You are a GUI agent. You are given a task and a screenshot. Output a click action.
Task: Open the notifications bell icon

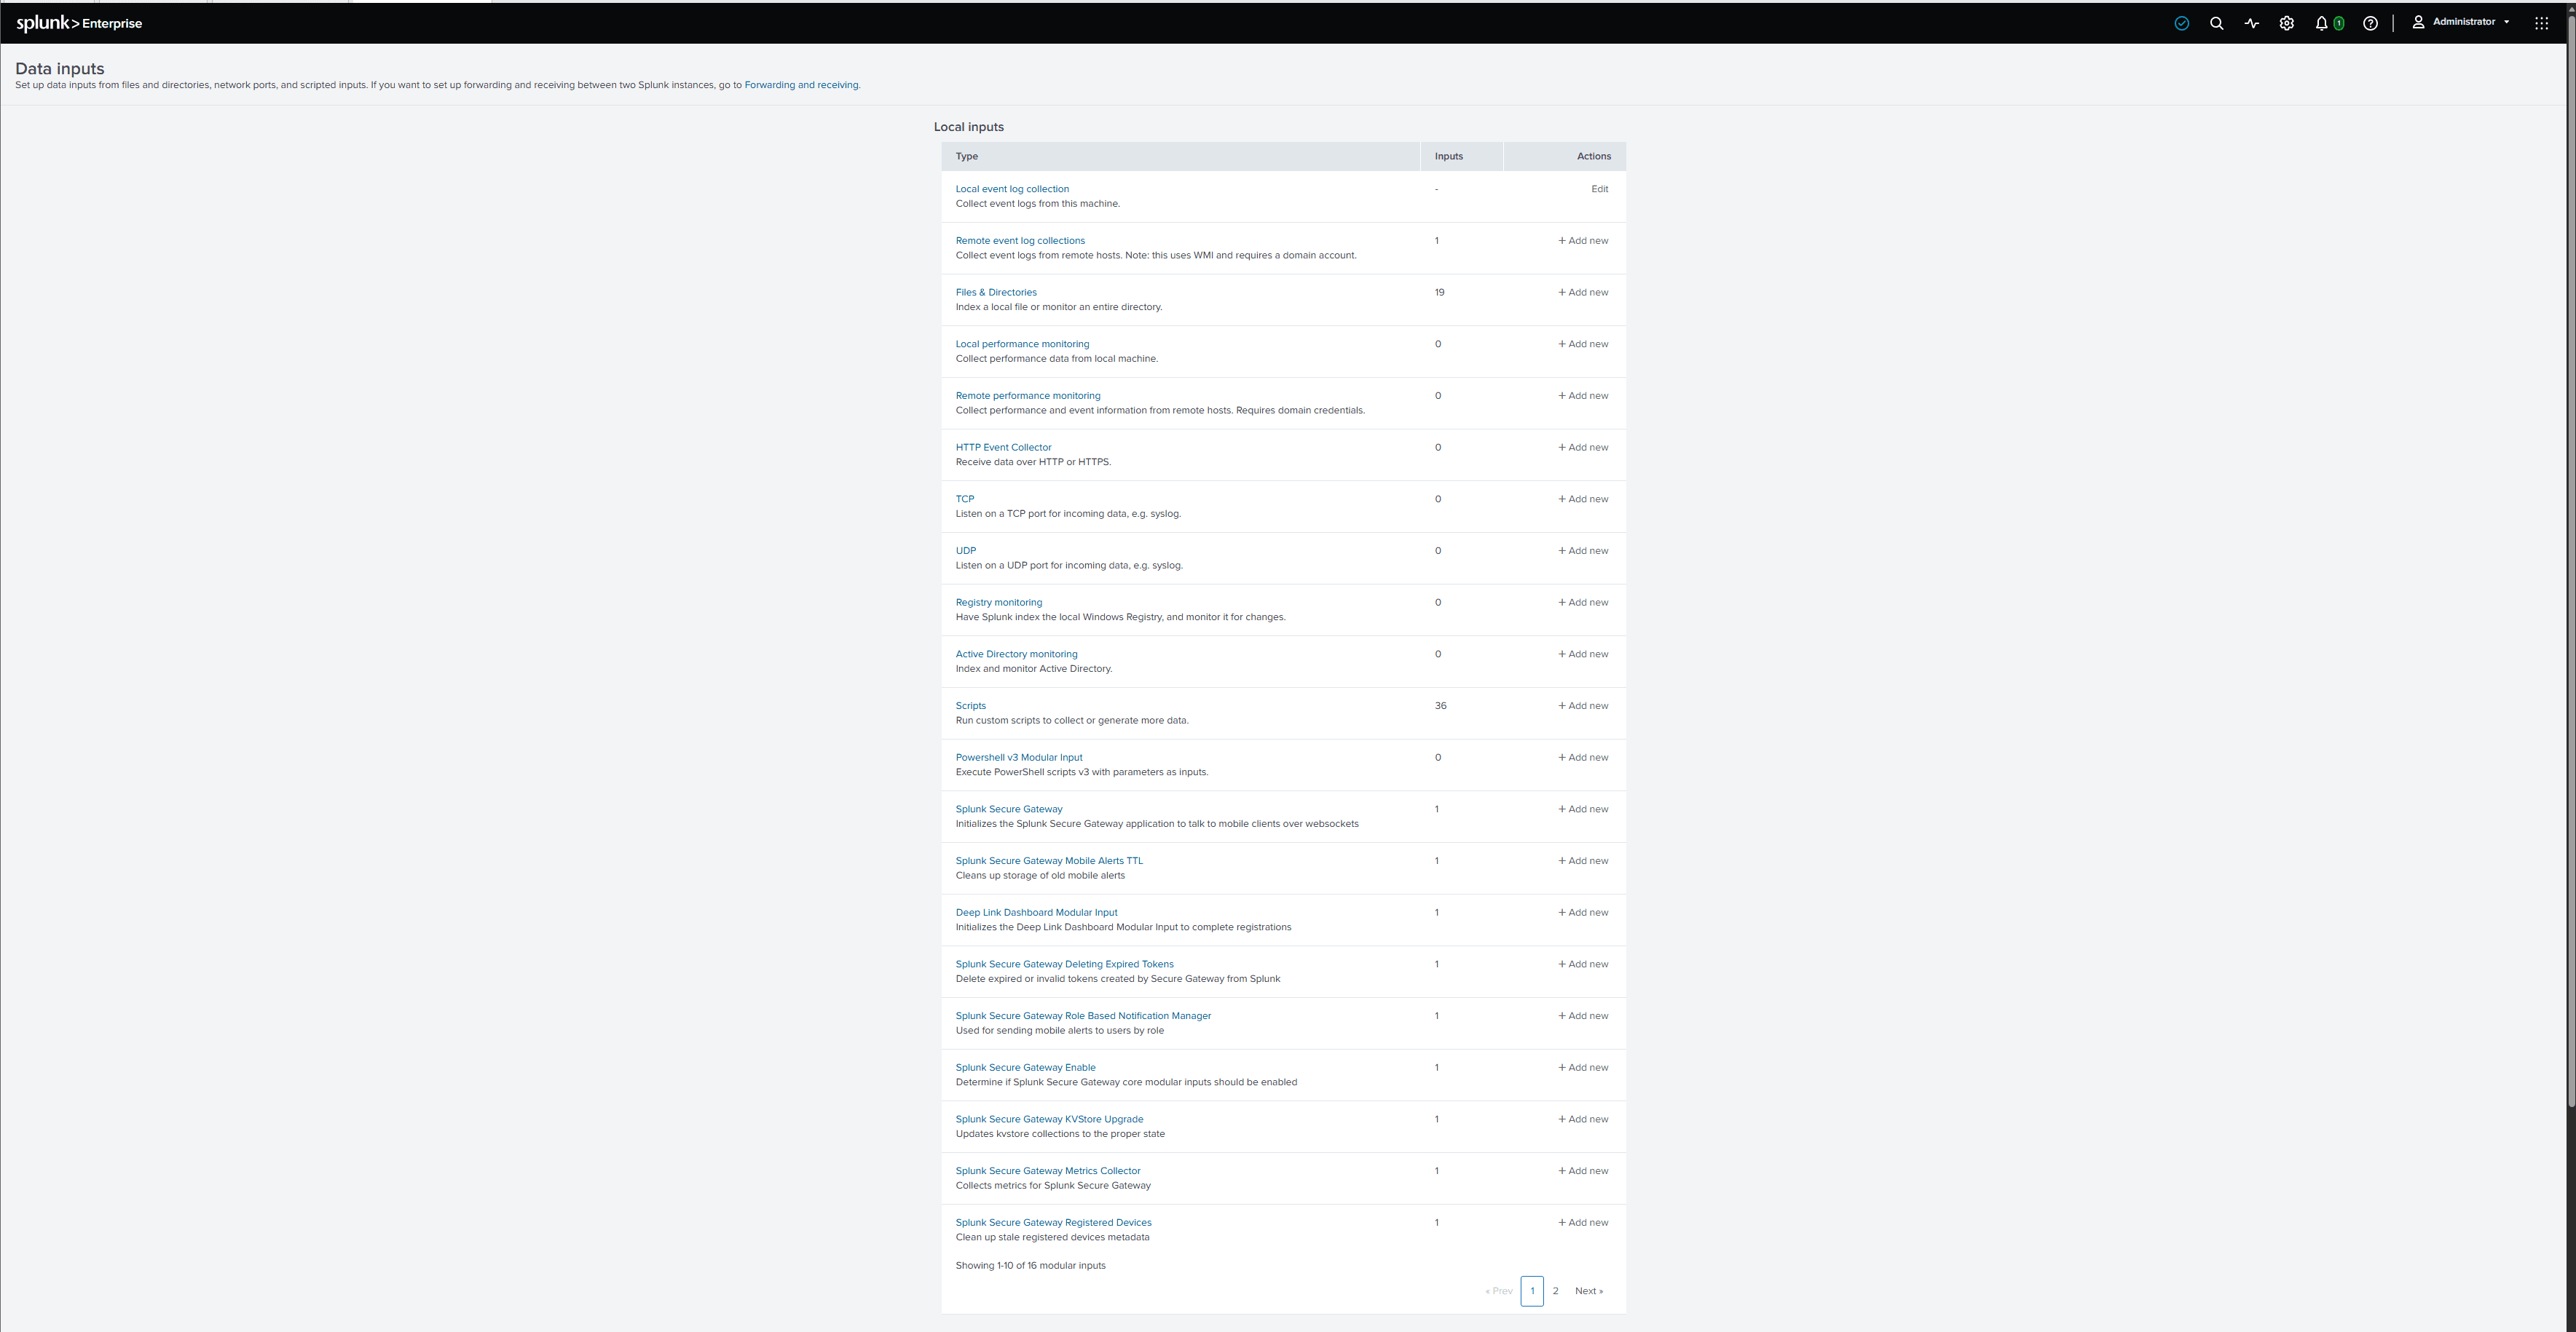pos(2321,23)
